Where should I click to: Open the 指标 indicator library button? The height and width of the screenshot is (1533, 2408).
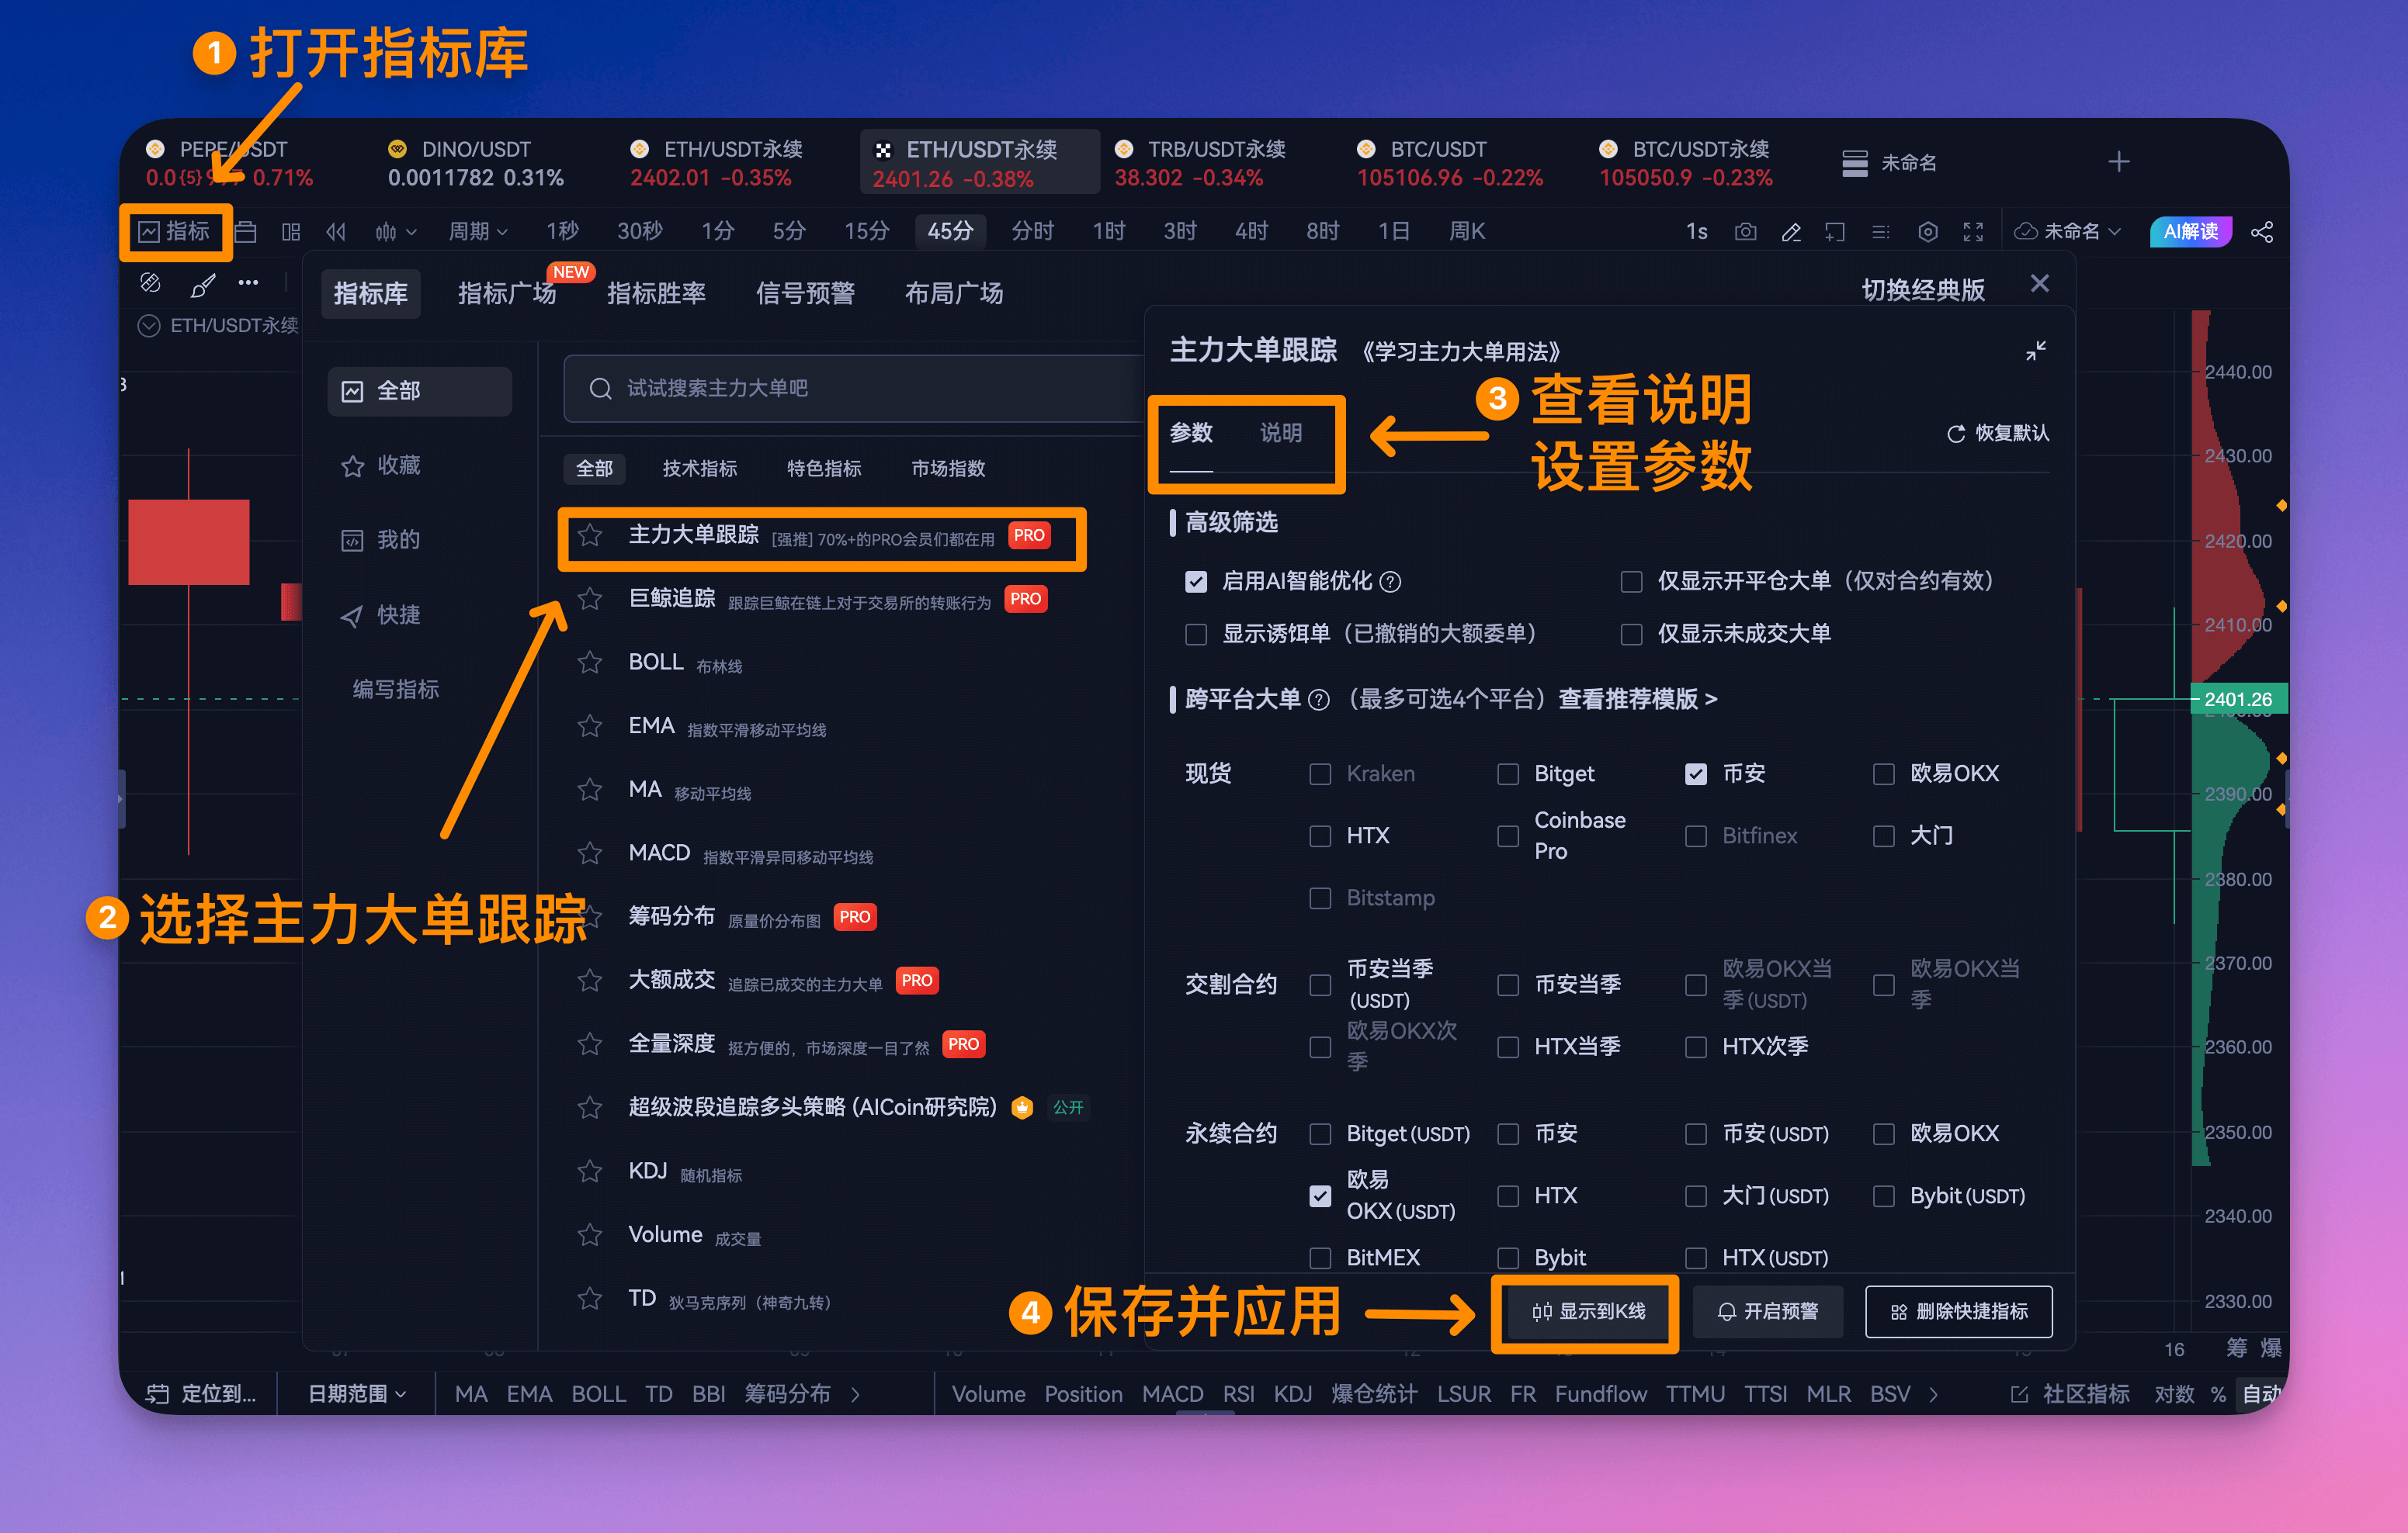pos(175,232)
